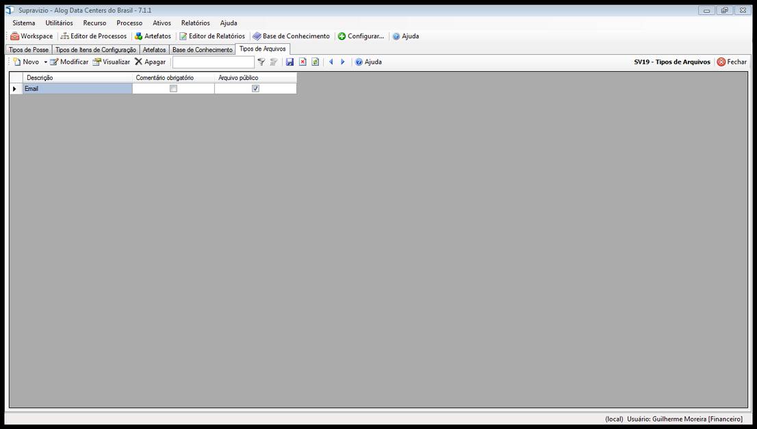Screen dimensions: 757x429
Task: Toggle the Comentário obrigatório checkbox for Email
Action: click(x=173, y=88)
